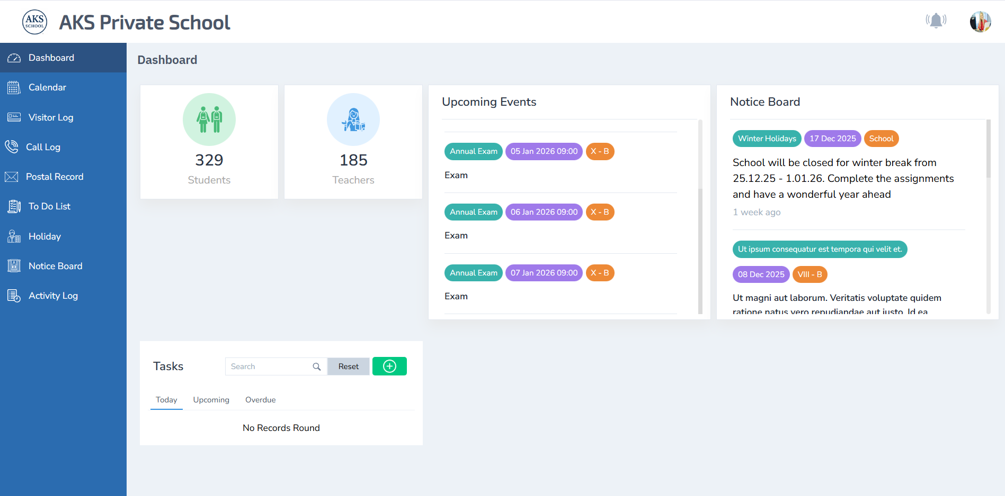
Task: Click the Calendar sidebar icon
Action: [14, 88]
